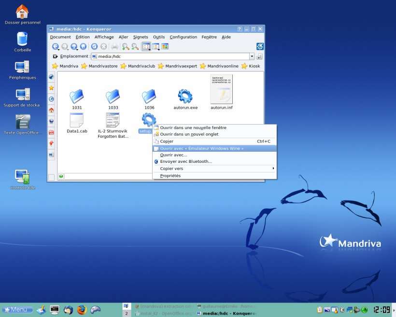Choose 'Ouvrir dans une nouvelle fenêtre'
This screenshot has width=396, height=317.
click(215, 128)
